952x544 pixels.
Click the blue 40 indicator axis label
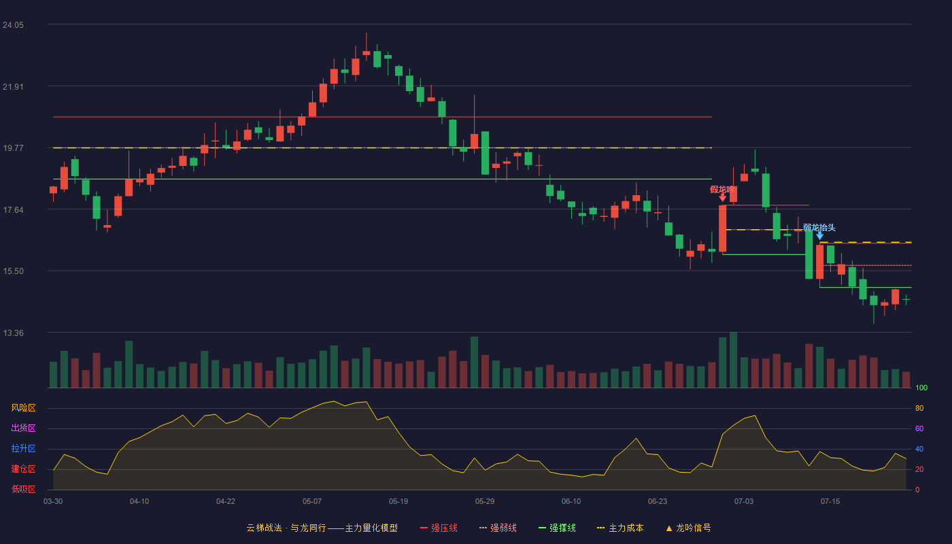[x=919, y=449]
